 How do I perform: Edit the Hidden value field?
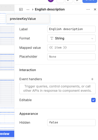click(71, 123)
